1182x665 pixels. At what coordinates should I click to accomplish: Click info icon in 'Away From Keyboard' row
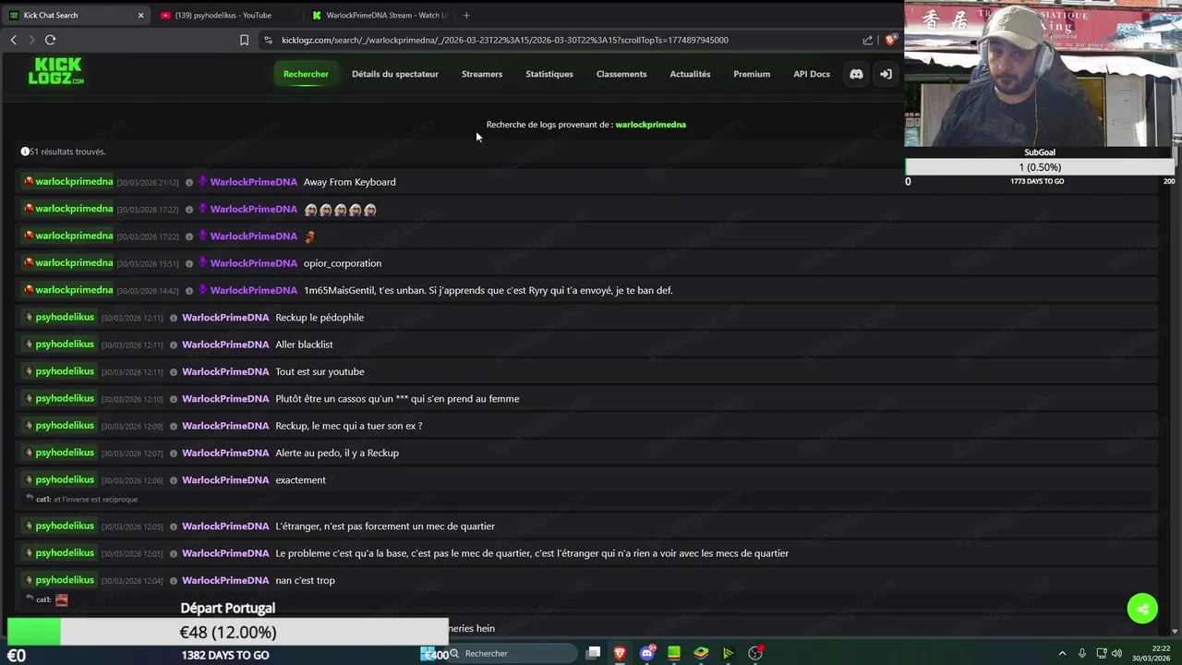point(189,183)
